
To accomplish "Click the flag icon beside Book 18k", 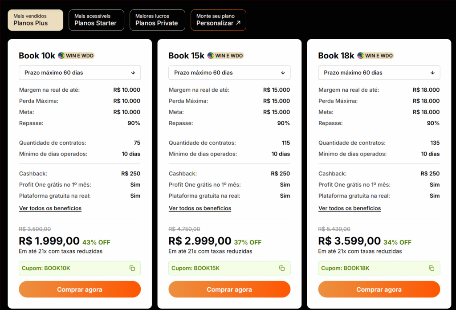I will pos(360,56).
